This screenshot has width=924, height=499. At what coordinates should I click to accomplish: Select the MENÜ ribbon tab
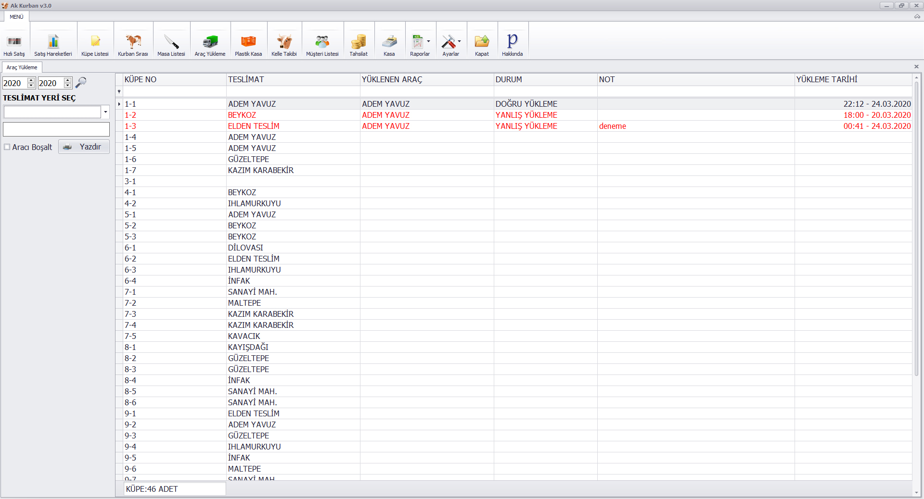coord(16,17)
